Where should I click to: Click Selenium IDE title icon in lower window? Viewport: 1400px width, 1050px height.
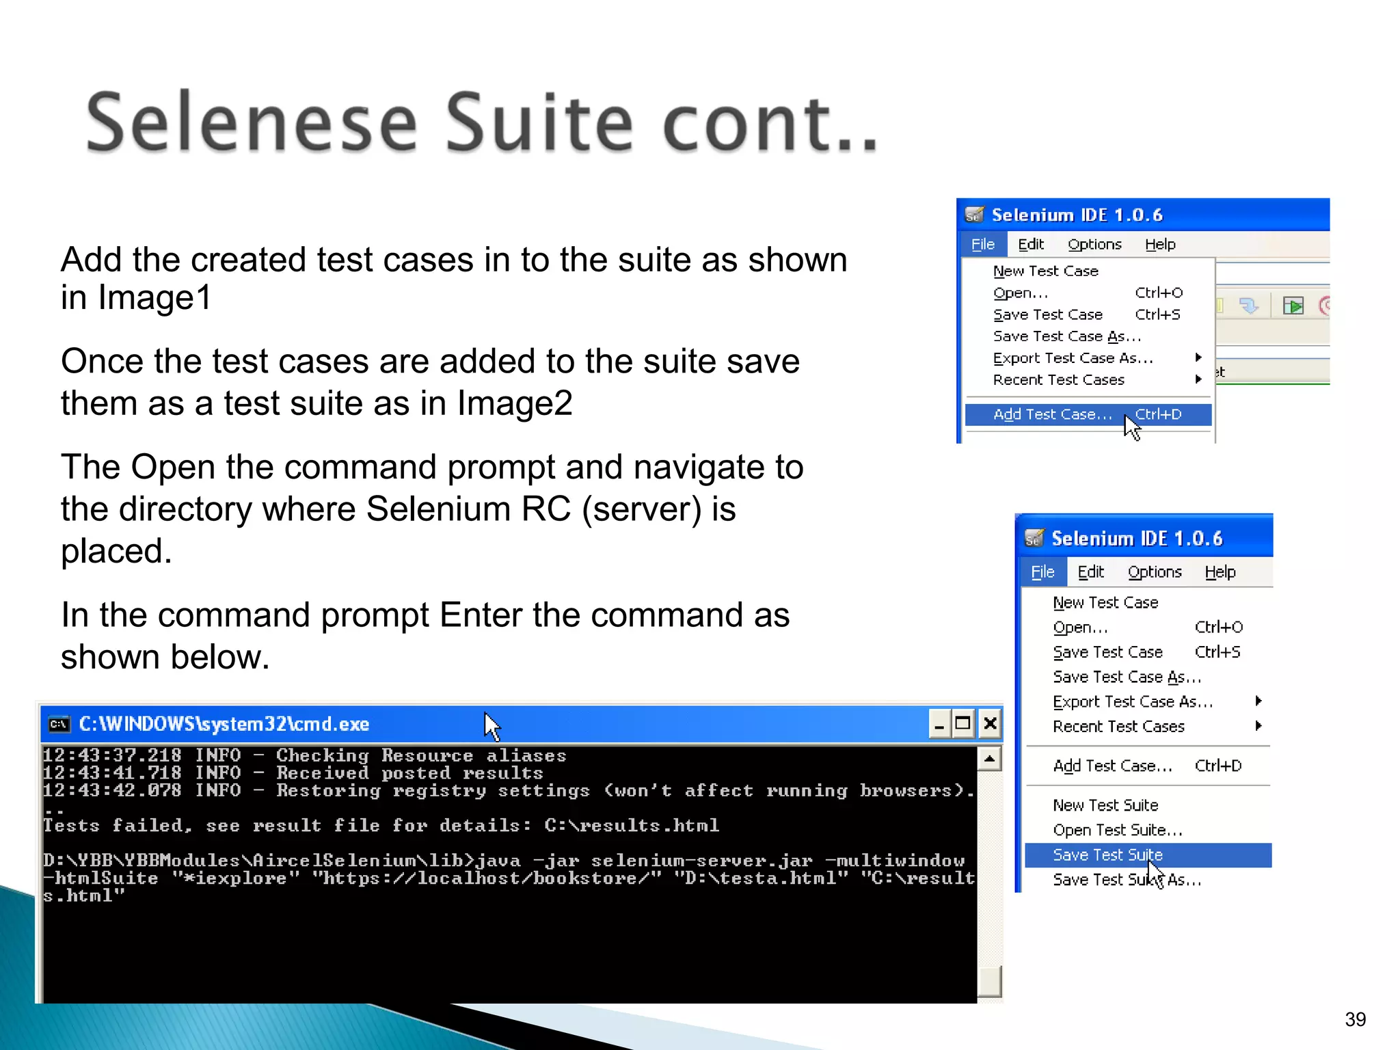[1034, 539]
